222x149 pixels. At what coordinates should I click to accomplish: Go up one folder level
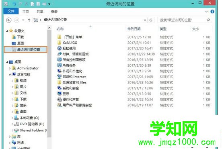[x=29, y=20]
